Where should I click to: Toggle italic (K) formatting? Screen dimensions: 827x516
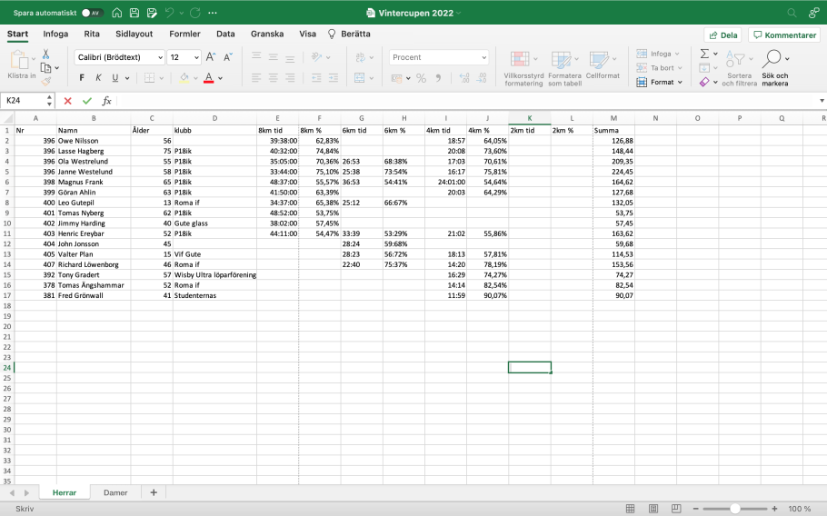point(98,78)
